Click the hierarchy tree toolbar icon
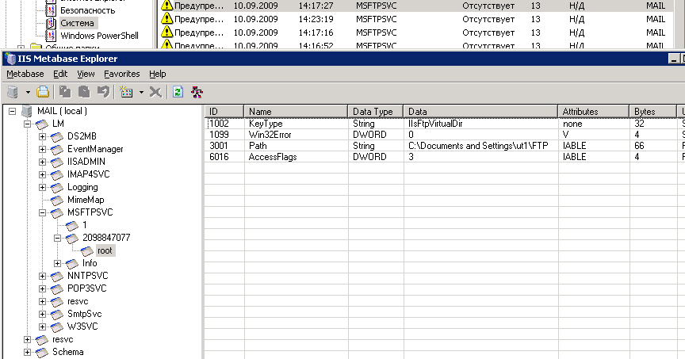The height and width of the screenshot is (359, 685). pyautogui.click(x=197, y=92)
